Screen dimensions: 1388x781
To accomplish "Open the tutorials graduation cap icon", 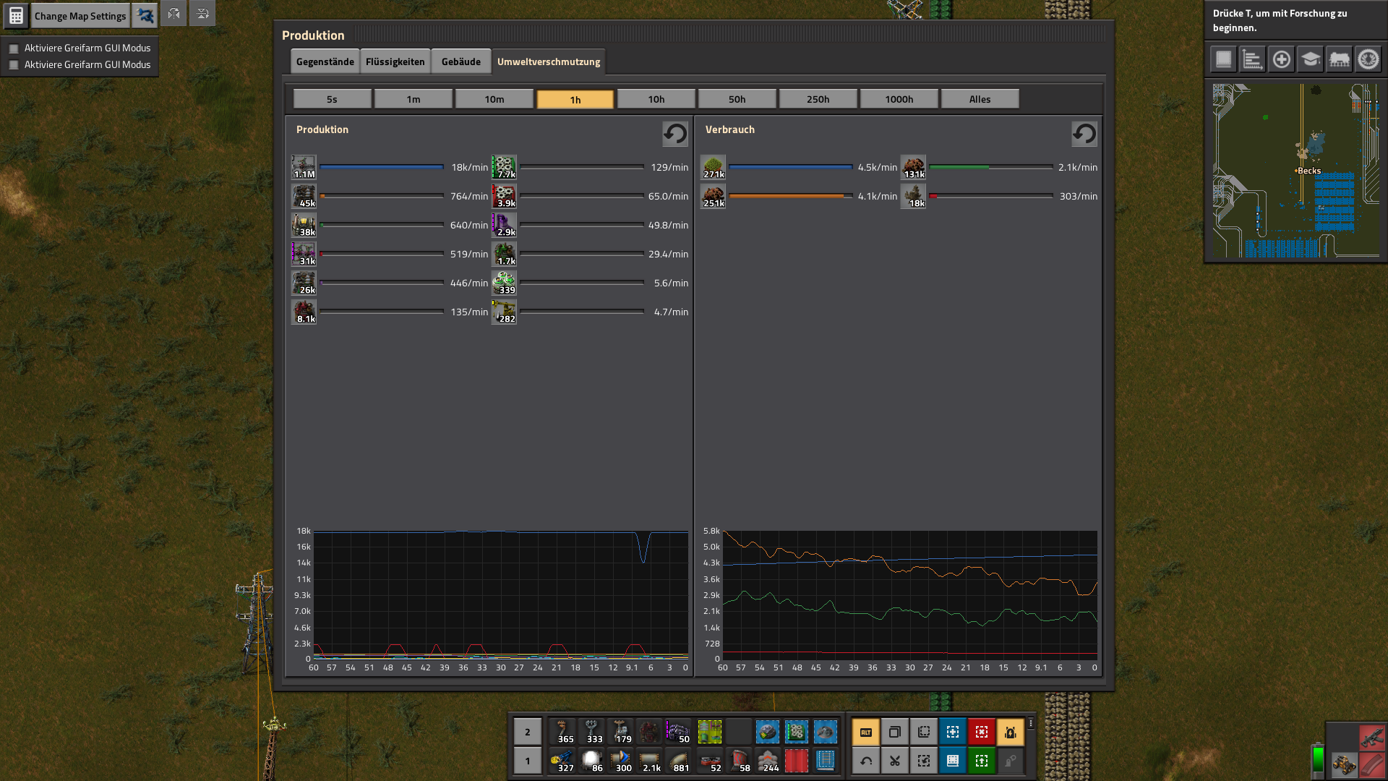I will coord(1311,59).
